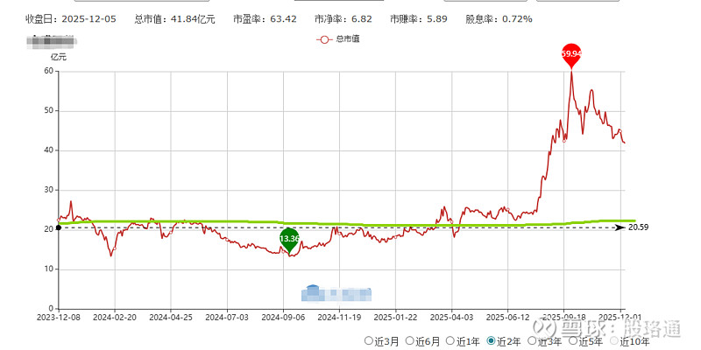Click y-axis value 50

click(x=48, y=111)
